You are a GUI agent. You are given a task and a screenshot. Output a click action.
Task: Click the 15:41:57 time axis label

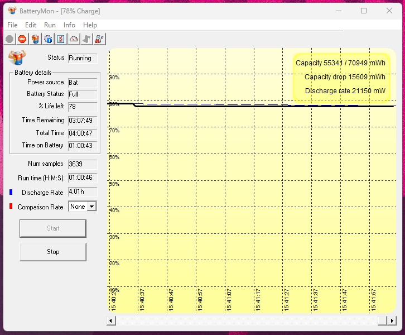(373, 300)
